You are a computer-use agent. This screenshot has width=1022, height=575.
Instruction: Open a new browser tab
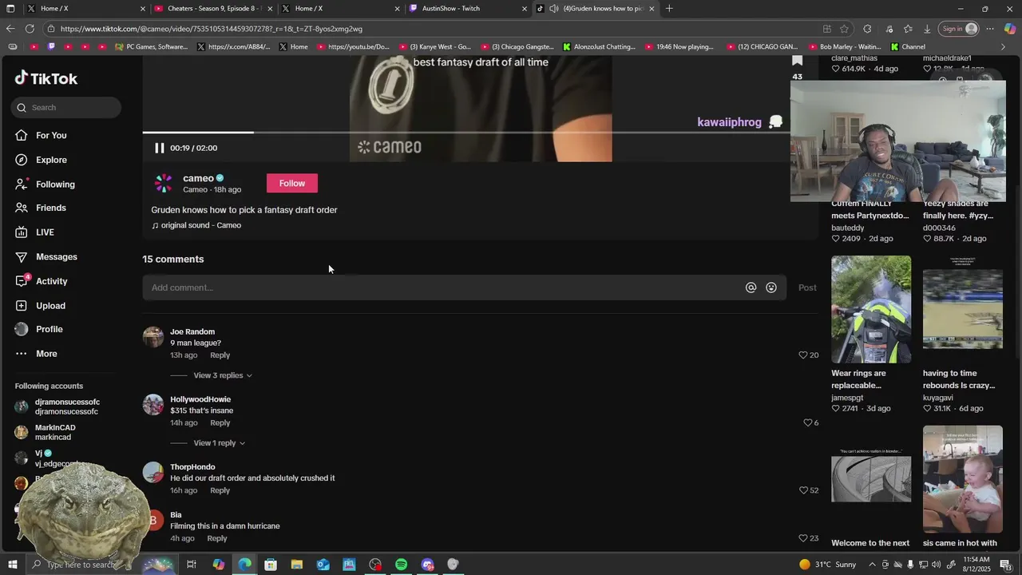(x=669, y=9)
